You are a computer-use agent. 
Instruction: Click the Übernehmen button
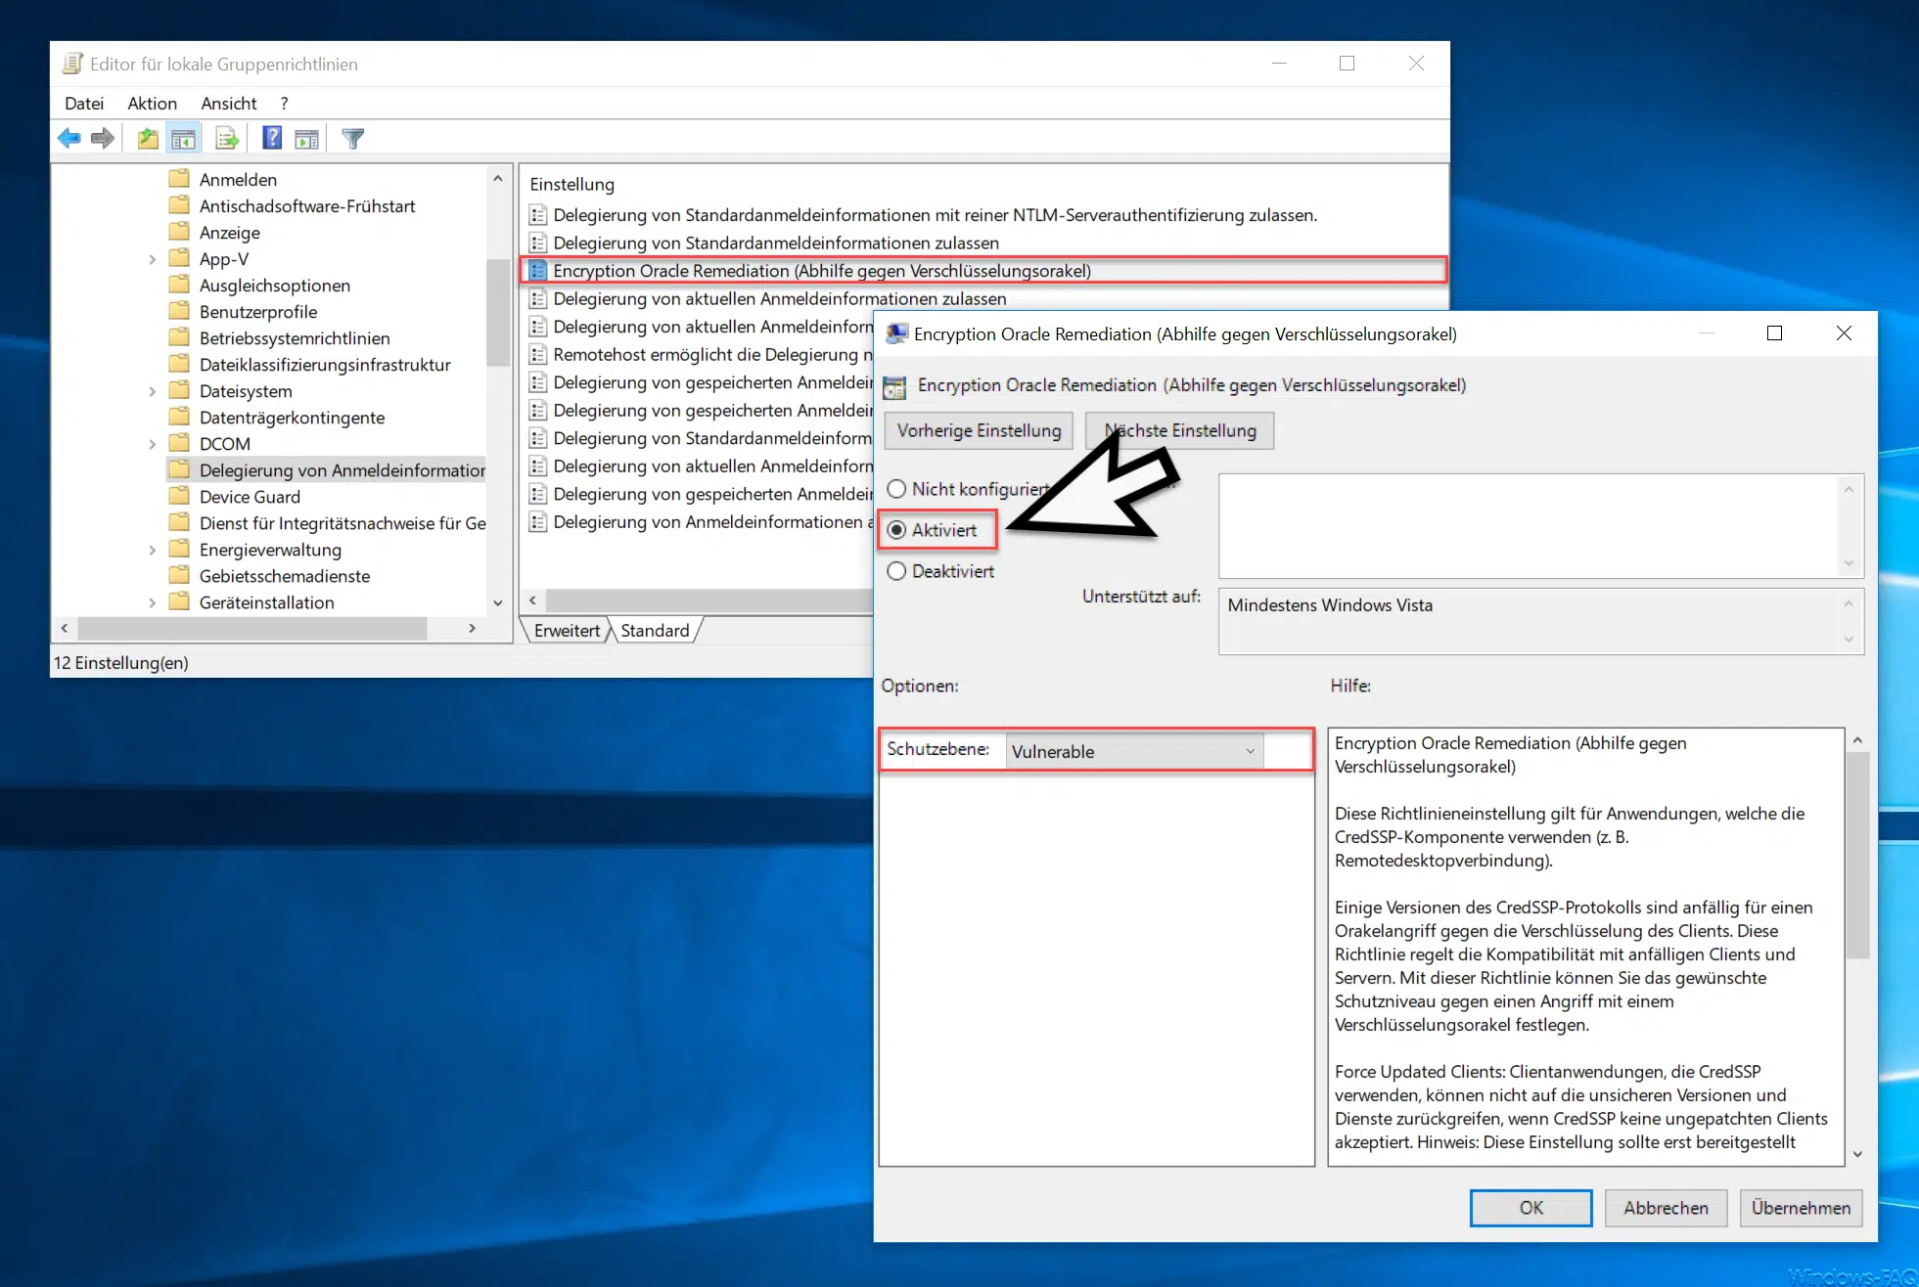1800,1208
